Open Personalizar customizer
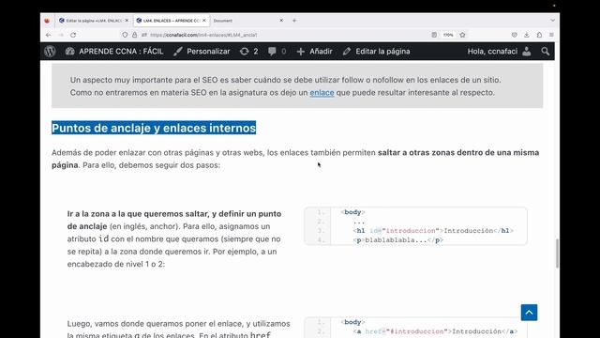This screenshot has width=600, height=338. coord(202,52)
